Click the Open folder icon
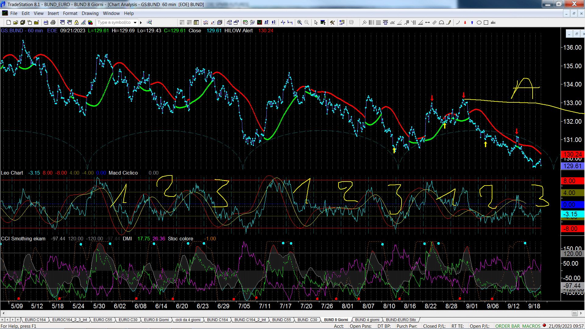Image resolution: width=585 pixels, height=329 pixels. (x=16, y=23)
